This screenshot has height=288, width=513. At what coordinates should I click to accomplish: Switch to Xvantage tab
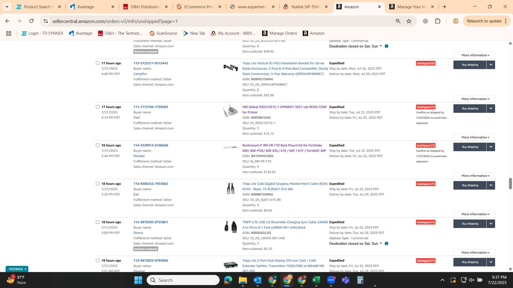pyautogui.click(x=92, y=7)
